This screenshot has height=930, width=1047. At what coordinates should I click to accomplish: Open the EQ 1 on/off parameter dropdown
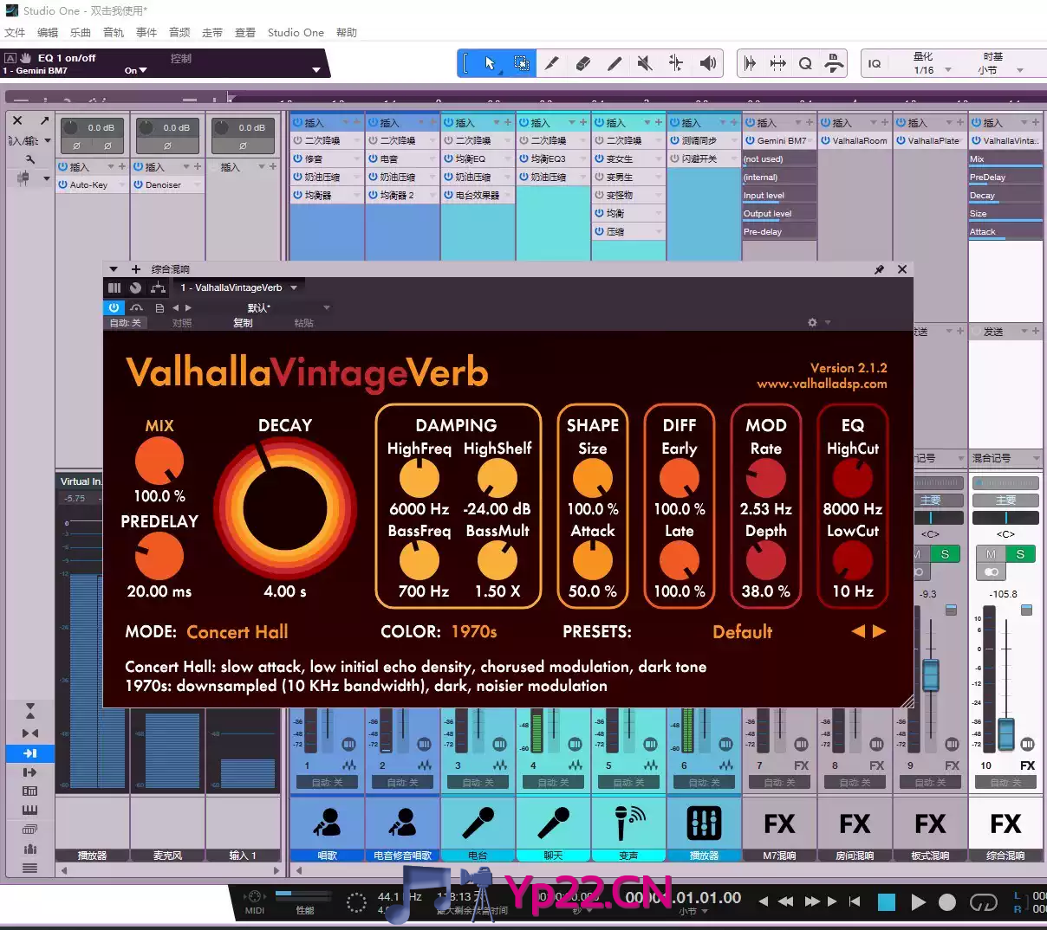(x=315, y=70)
